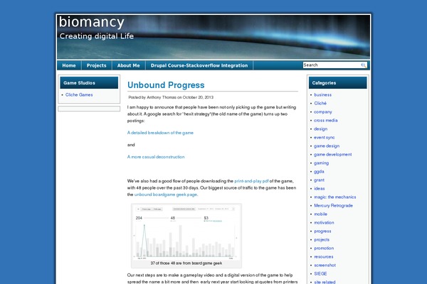Open the Projects menu item
Image resolution: width=427 pixels, height=284 pixels.
point(96,65)
